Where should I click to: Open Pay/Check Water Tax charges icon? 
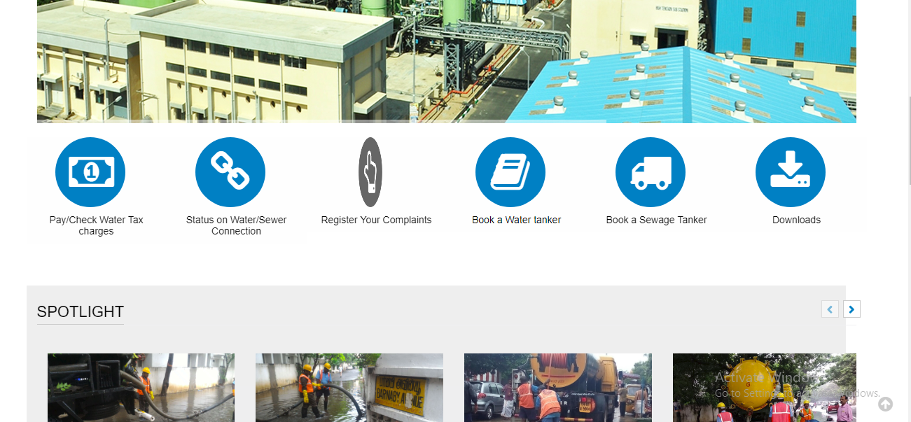tap(90, 171)
